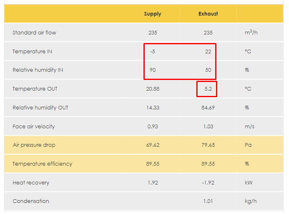The width and height of the screenshot is (289, 214).
Task: Click the m/s unit cell
Action: (x=250, y=127)
